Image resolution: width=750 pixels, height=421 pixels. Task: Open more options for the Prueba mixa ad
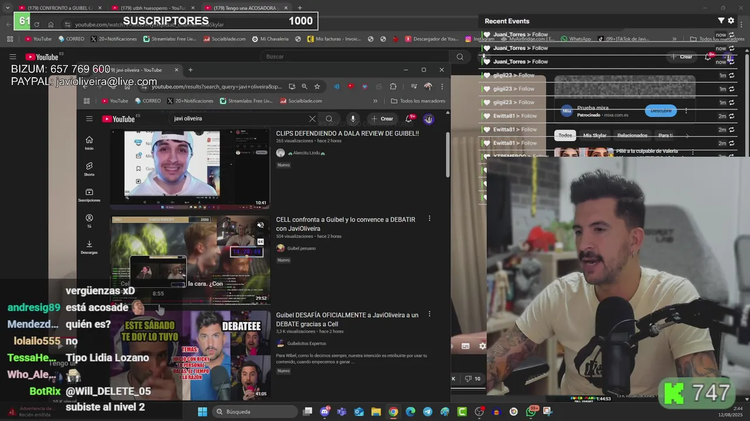[x=686, y=111]
